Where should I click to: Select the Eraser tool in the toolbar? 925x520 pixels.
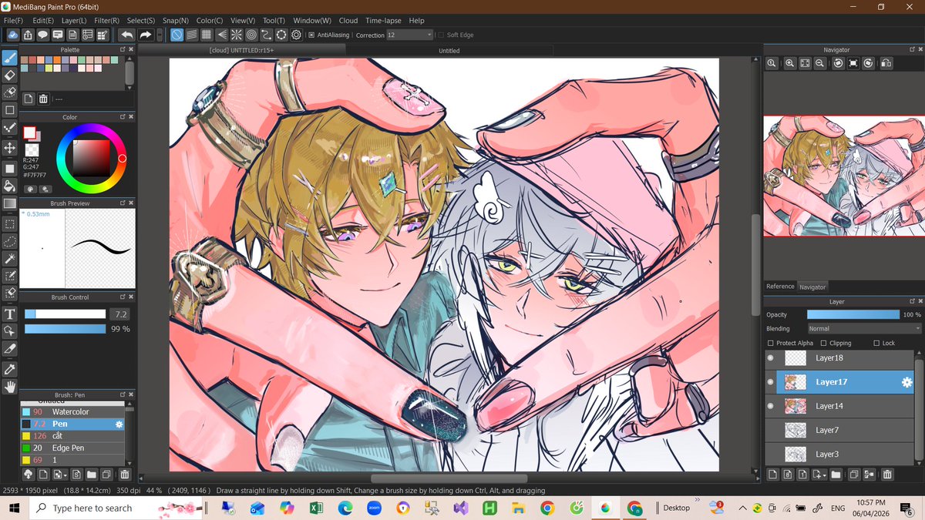pyautogui.click(x=10, y=73)
